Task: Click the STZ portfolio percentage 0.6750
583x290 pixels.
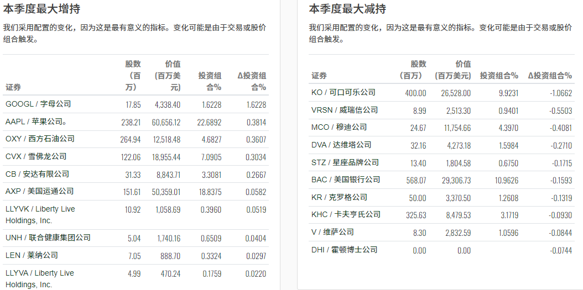Action: coord(508,163)
